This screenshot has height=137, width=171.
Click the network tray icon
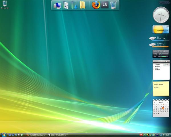[x=153, y=135]
